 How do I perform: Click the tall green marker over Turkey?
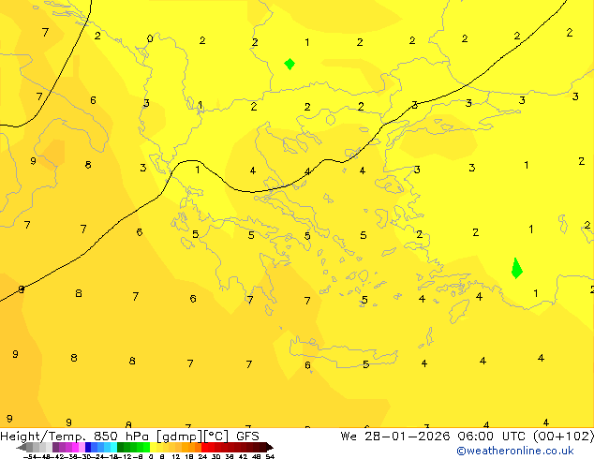(x=517, y=269)
